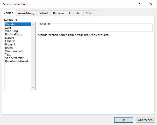The height and width of the screenshot is (125, 157).
Task: Choose Buchhaltung in the category list
Action: click(18, 34)
